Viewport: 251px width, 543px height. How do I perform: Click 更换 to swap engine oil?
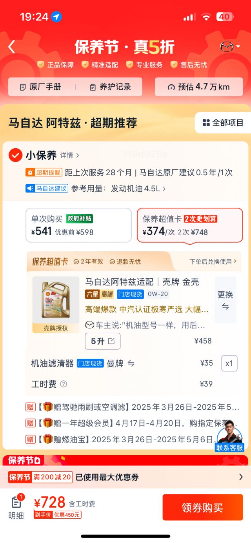click(226, 300)
